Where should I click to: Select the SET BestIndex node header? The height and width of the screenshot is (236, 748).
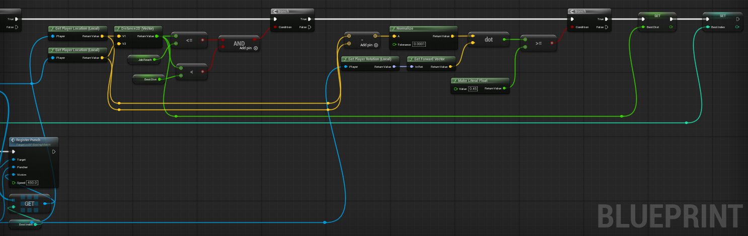[x=722, y=16]
